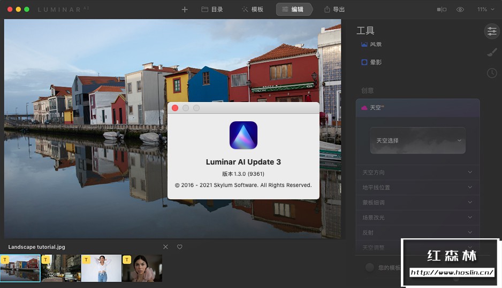502x288 pixels.
Task: Open the 晕影 vignette tool
Action: point(371,63)
